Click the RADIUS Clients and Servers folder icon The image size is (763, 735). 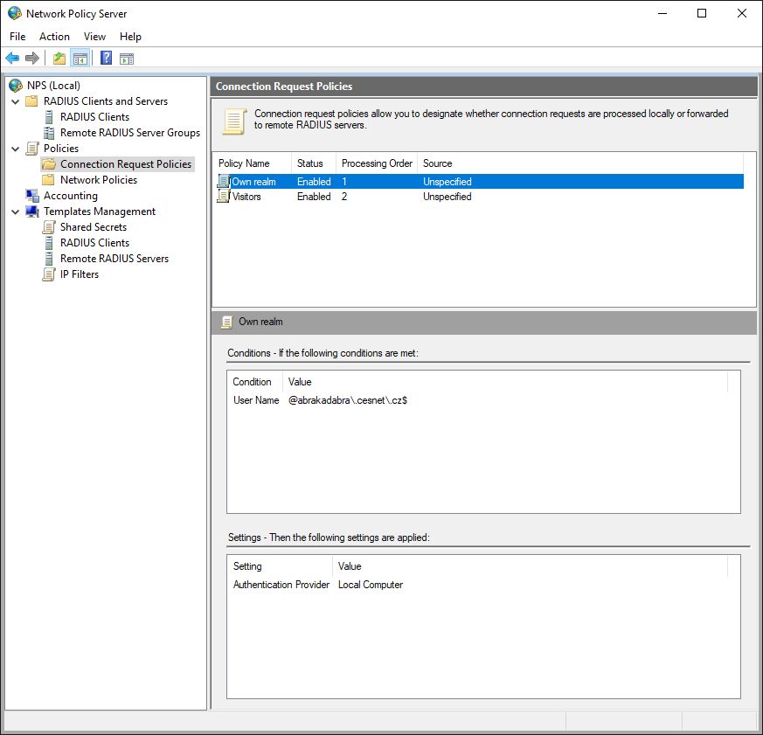31,101
